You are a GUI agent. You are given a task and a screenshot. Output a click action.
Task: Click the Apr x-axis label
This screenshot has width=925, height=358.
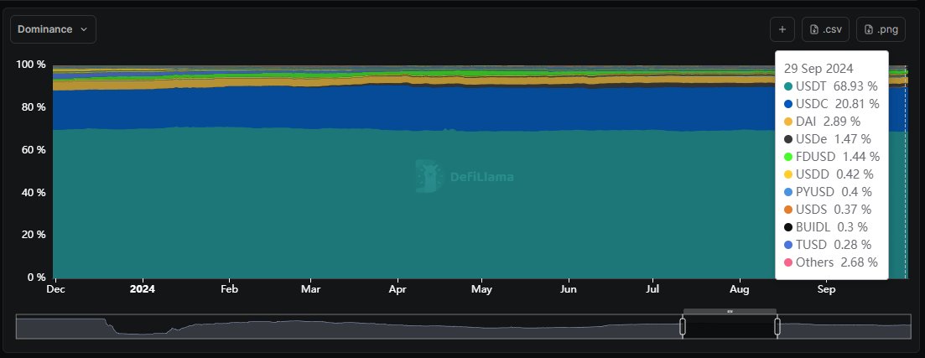[398, 289]
